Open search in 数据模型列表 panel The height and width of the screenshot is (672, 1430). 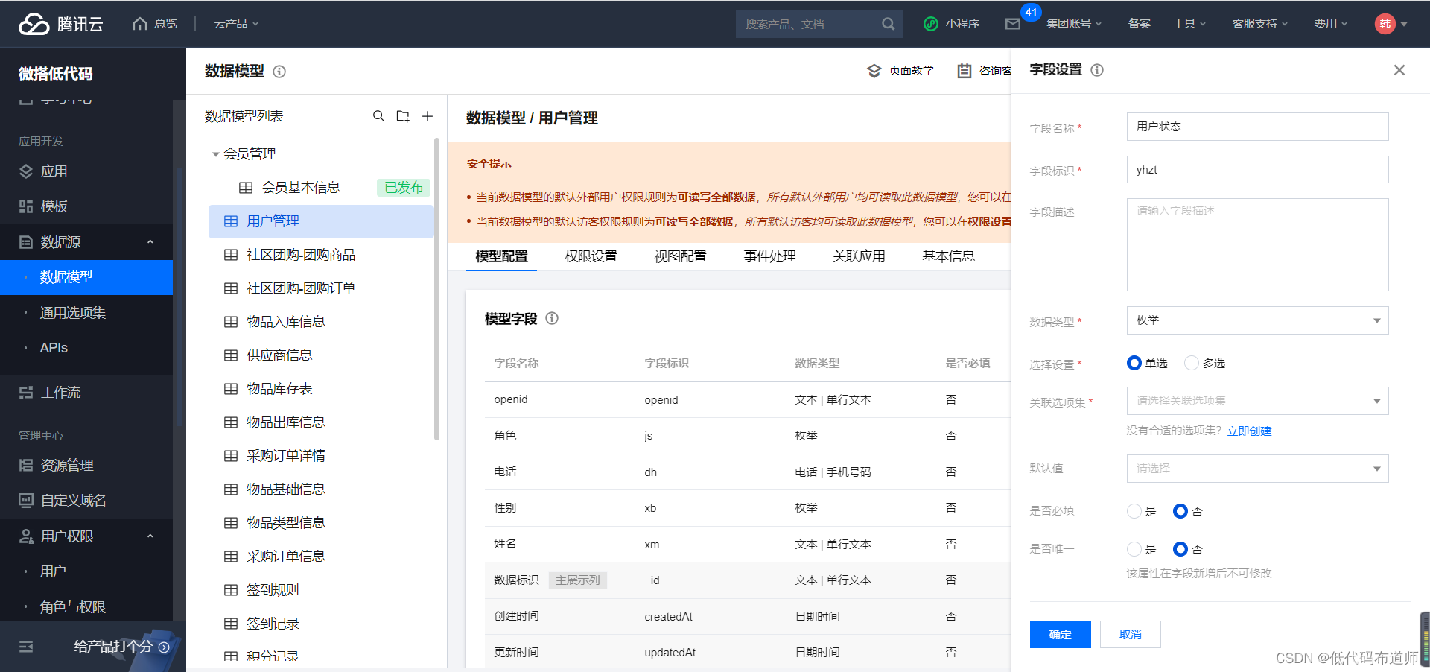[x=379, y=116]
